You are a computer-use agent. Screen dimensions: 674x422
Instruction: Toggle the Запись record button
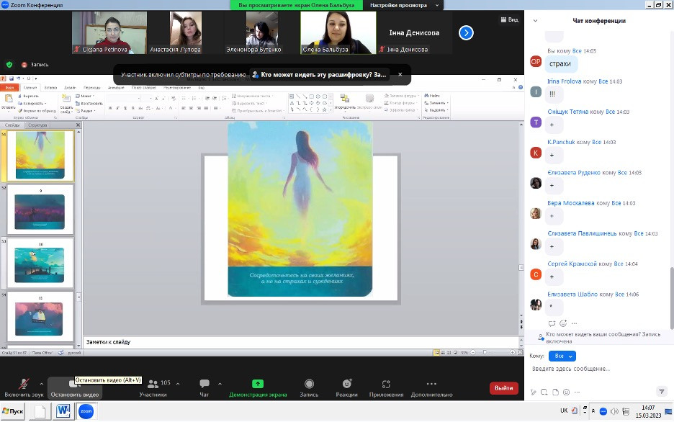309,385
